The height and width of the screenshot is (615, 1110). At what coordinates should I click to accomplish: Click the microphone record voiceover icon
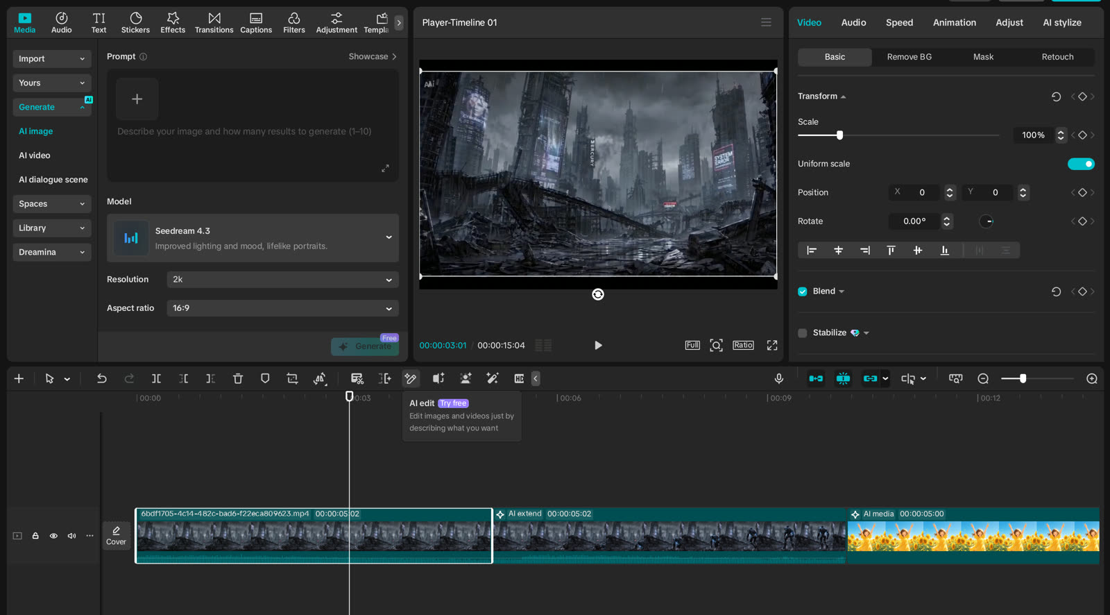(779, 378)
